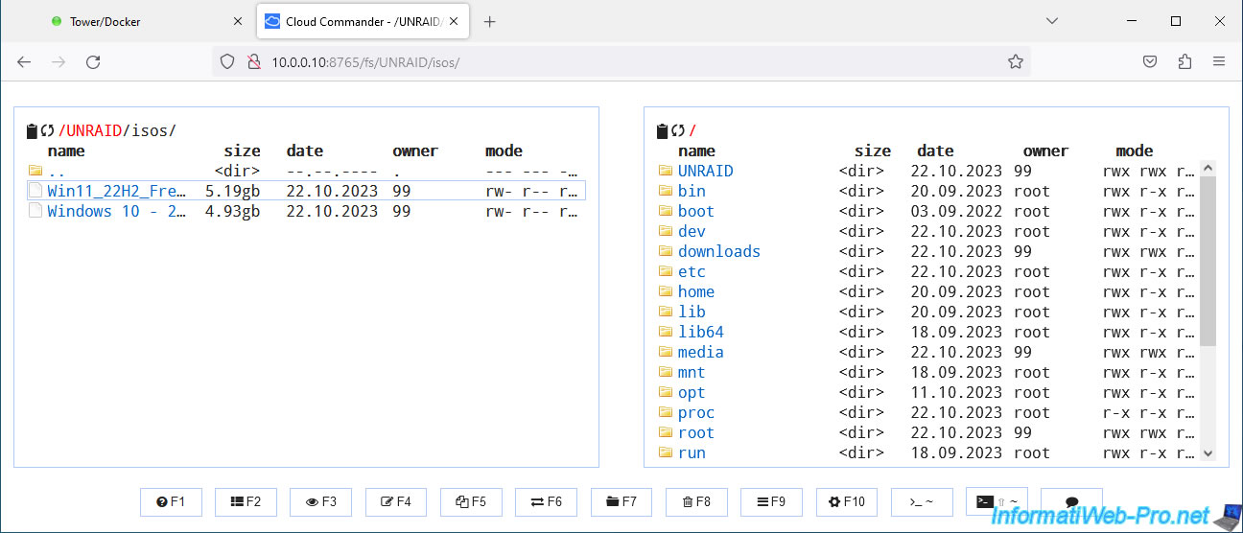Open F4 edit for the selected file
The height and width of the screenshot is (533, 1243).
click(396, 501)
